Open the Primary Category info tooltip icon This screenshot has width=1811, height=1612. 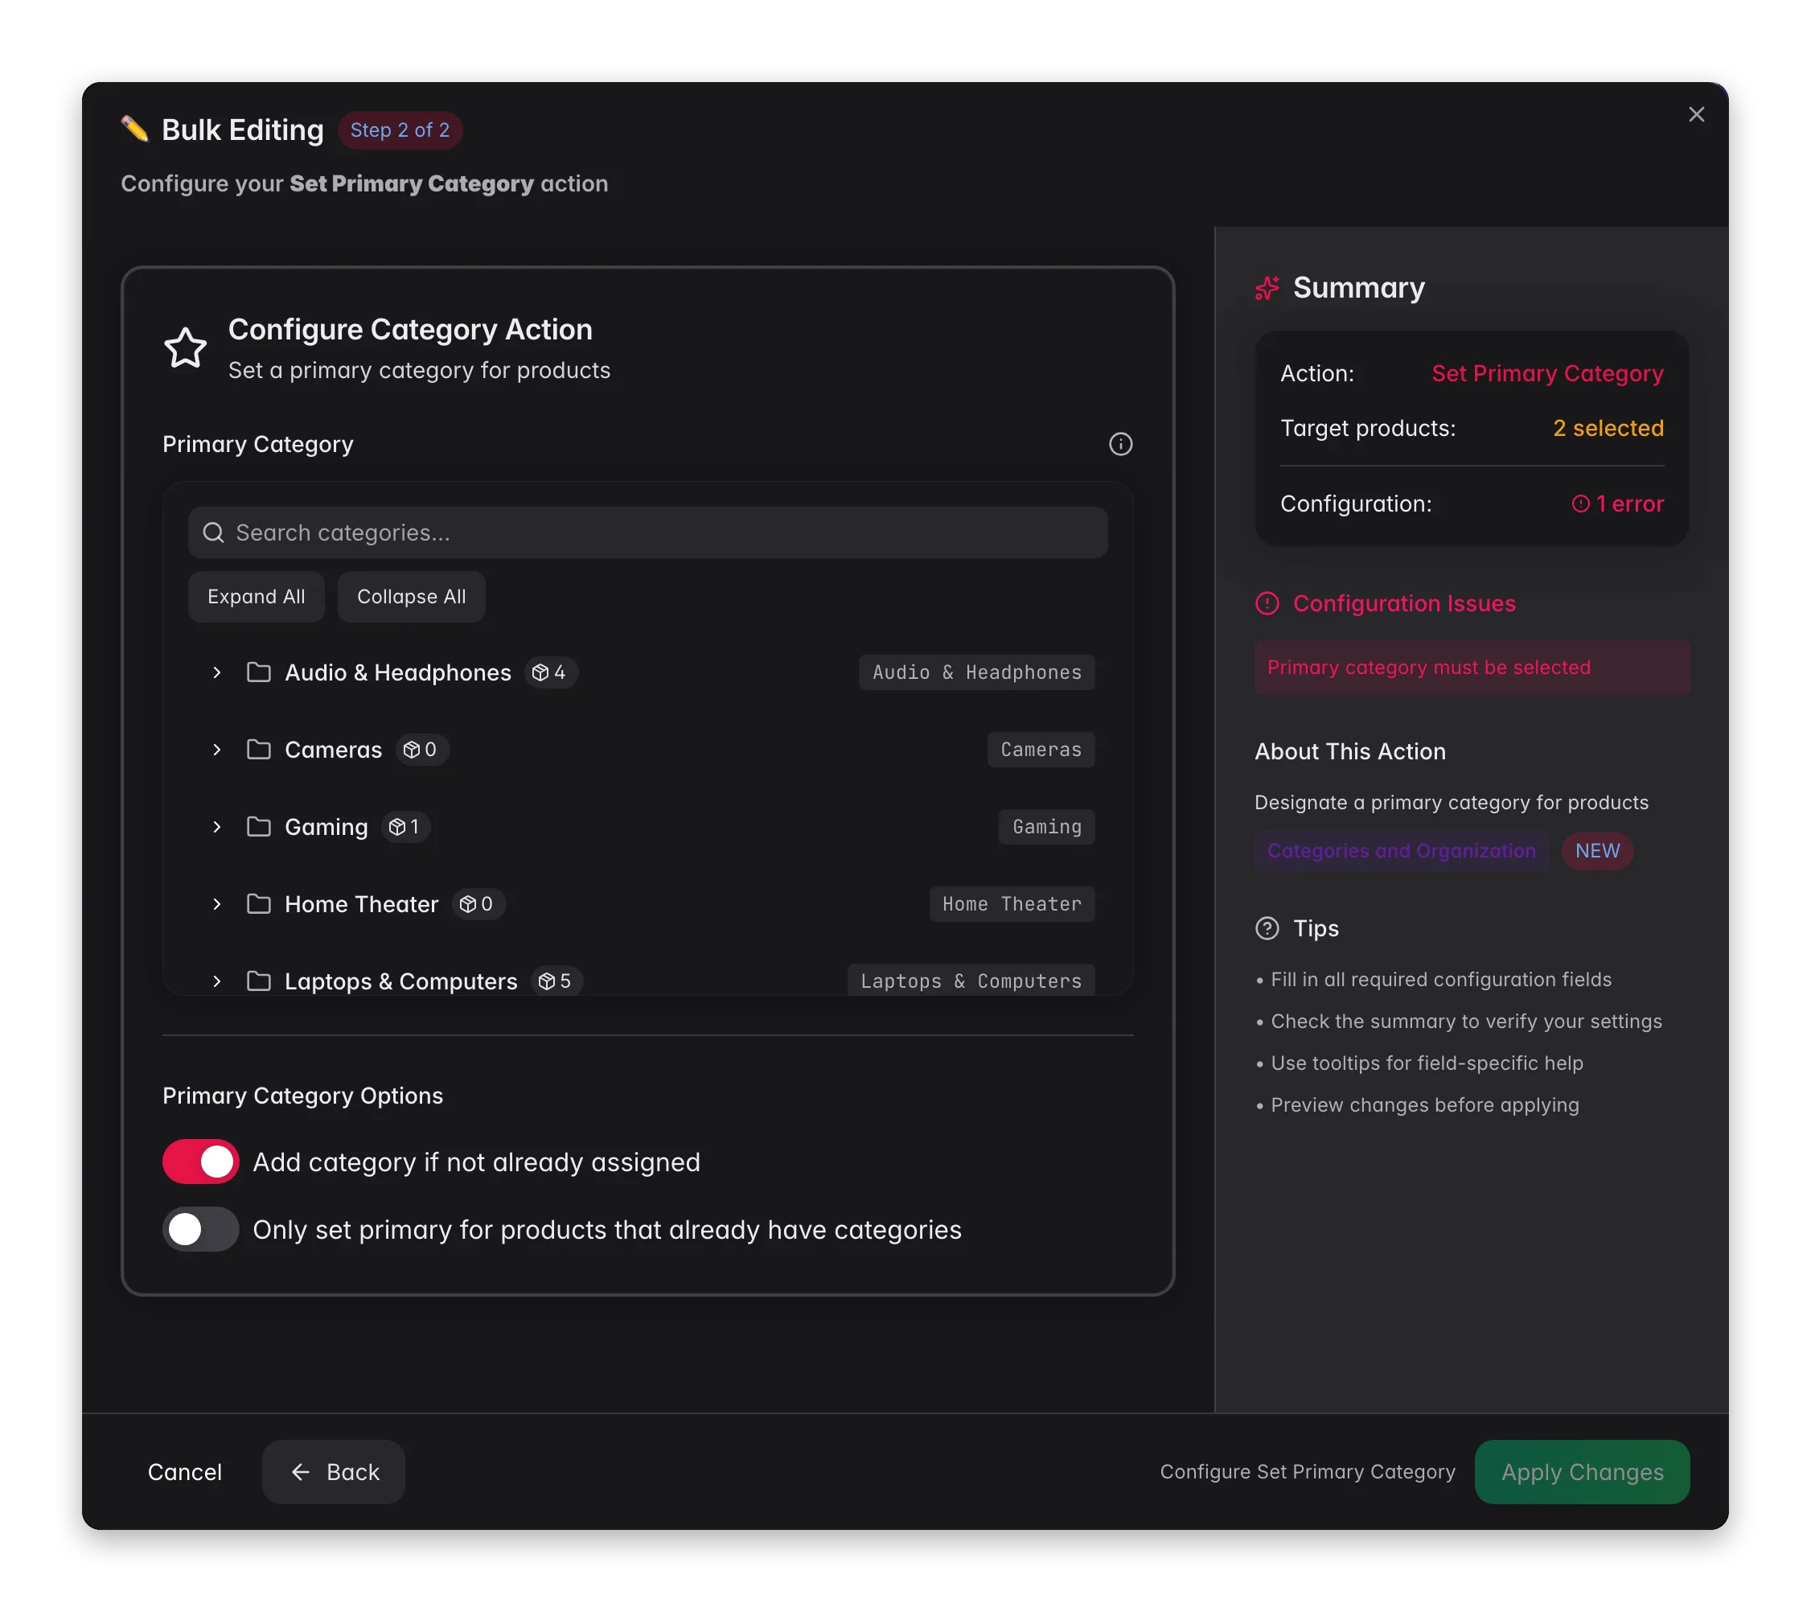(x=1120, y=444)
